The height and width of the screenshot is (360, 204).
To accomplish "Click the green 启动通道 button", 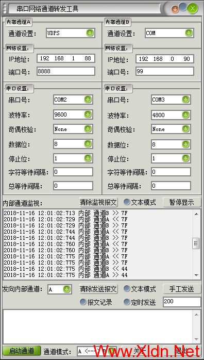I will click(x=22, y=351).
